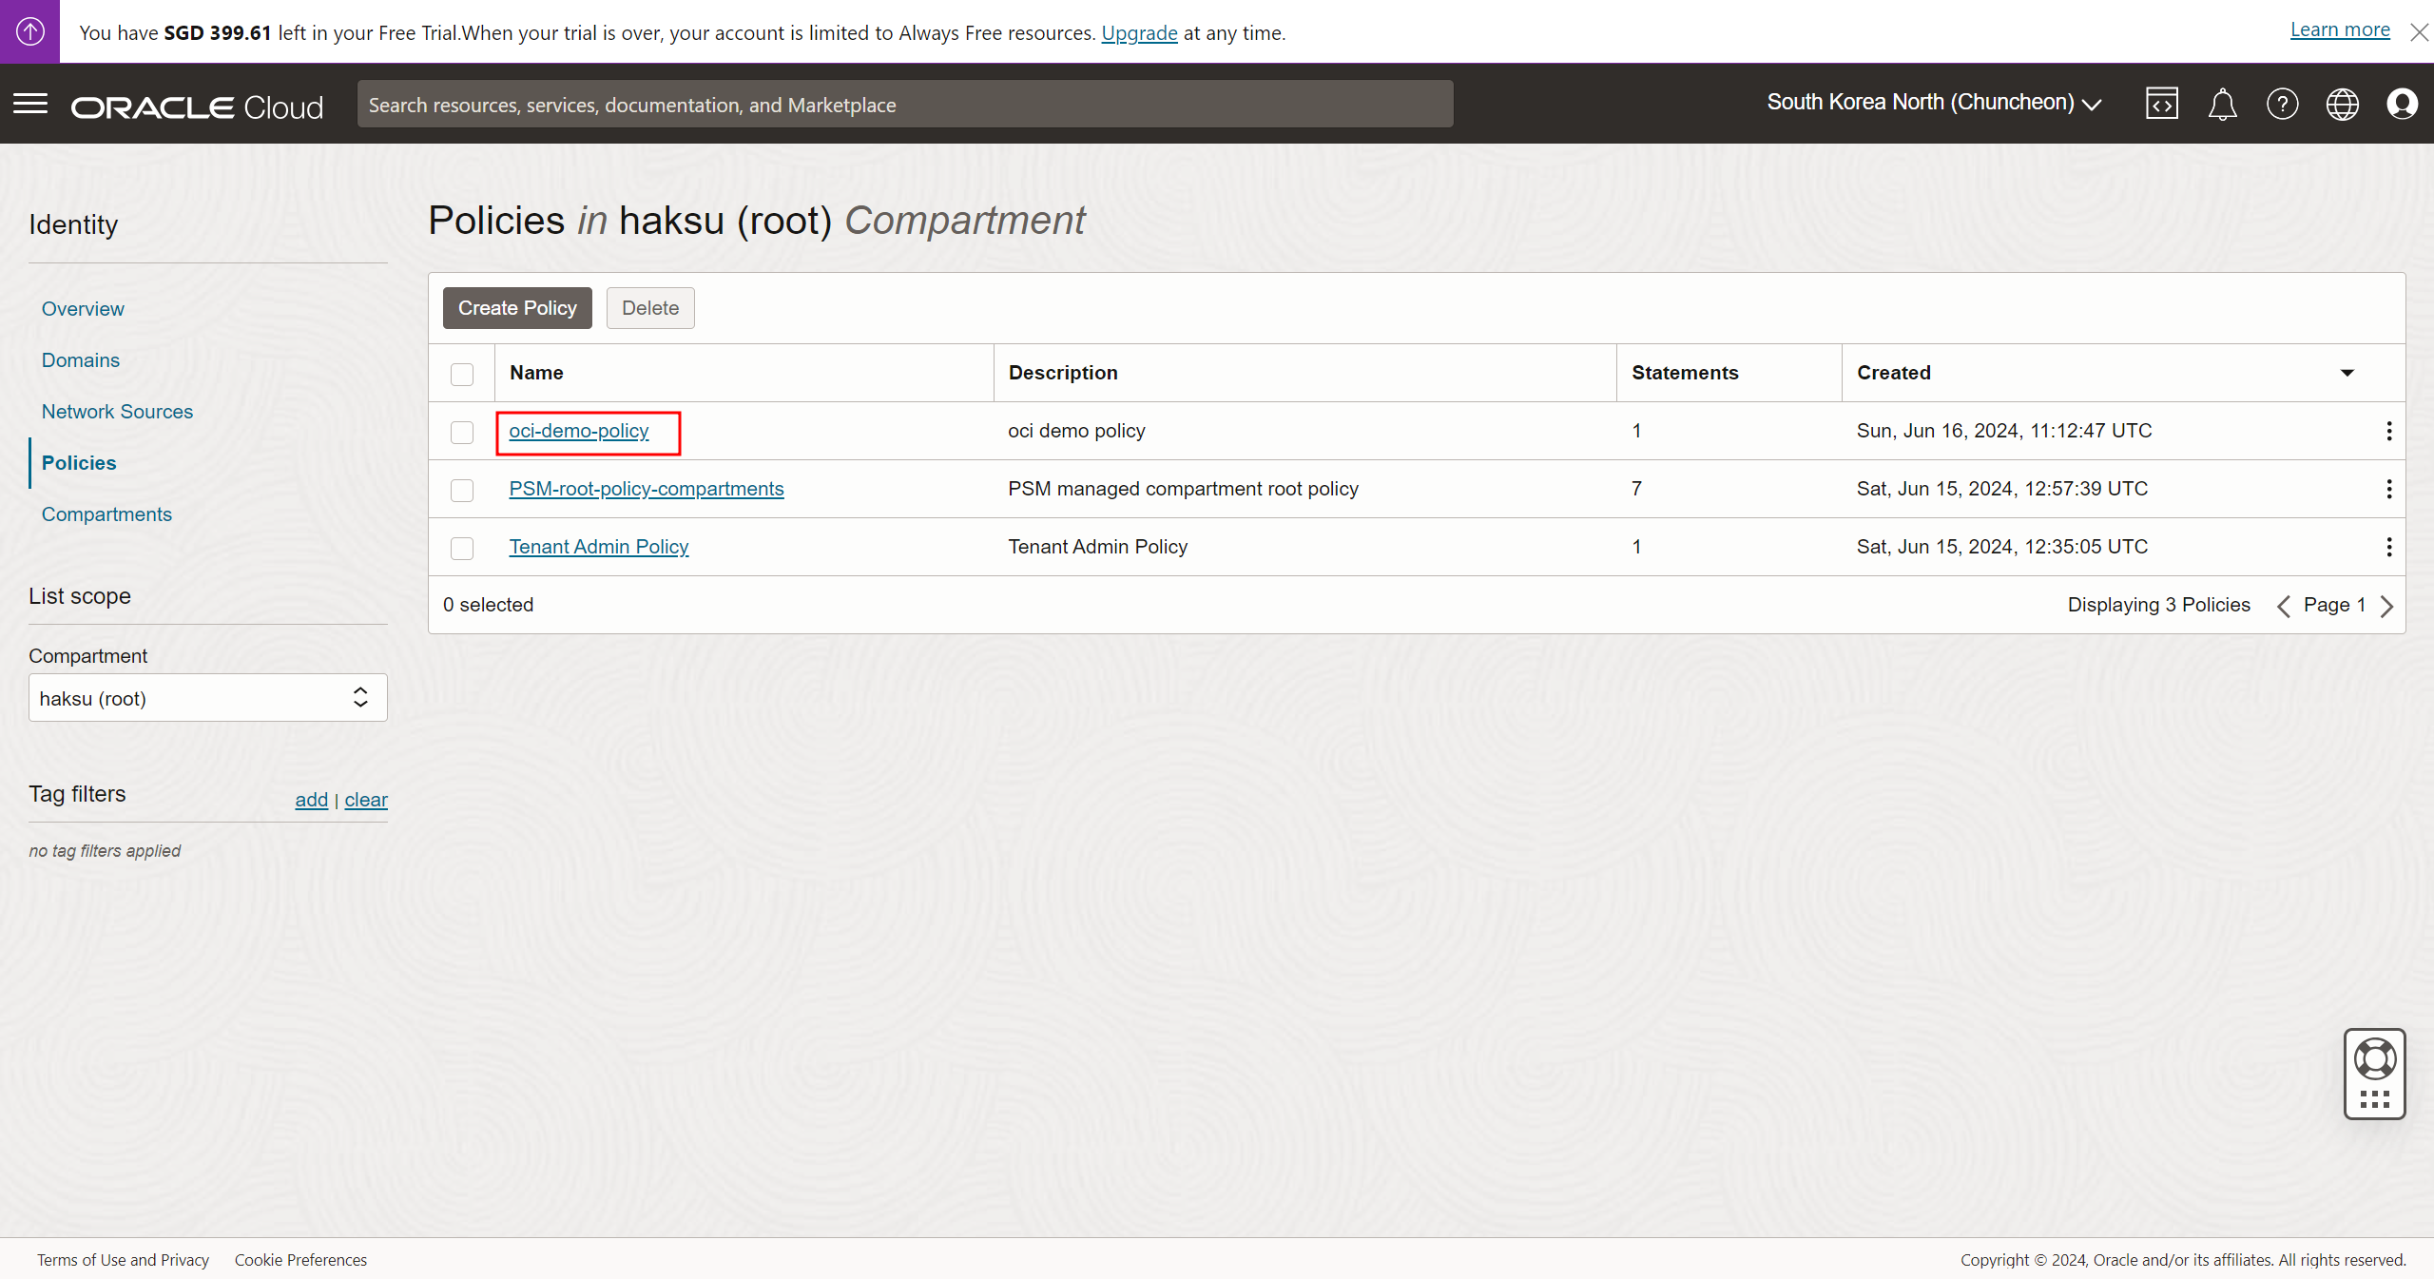Viewport: 2434px width, 1279px height.
Task: Expand the South Korea North region dropdown
Action: (x=1934, y=103)
